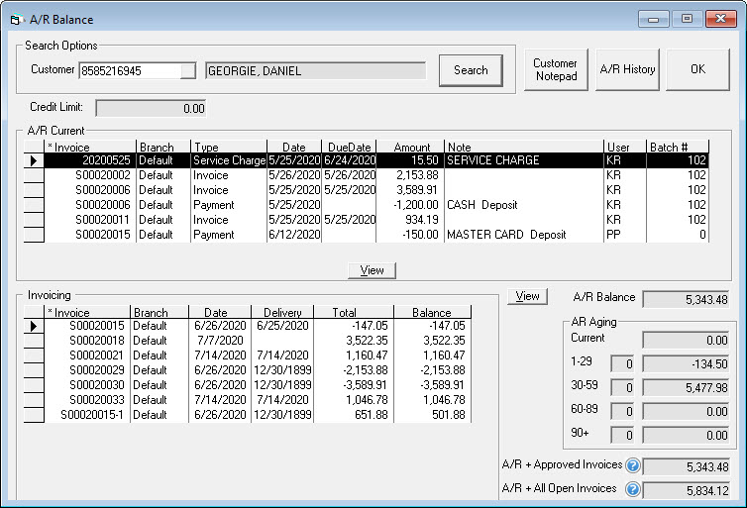Click the Current aging amount field
This screenshot has width=747, height=508.
click(686, 340)
